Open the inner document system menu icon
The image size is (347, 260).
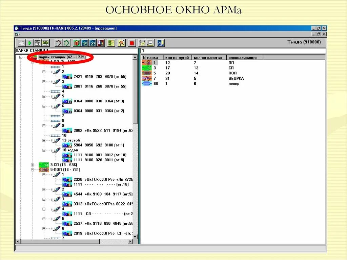pos(17,34)
